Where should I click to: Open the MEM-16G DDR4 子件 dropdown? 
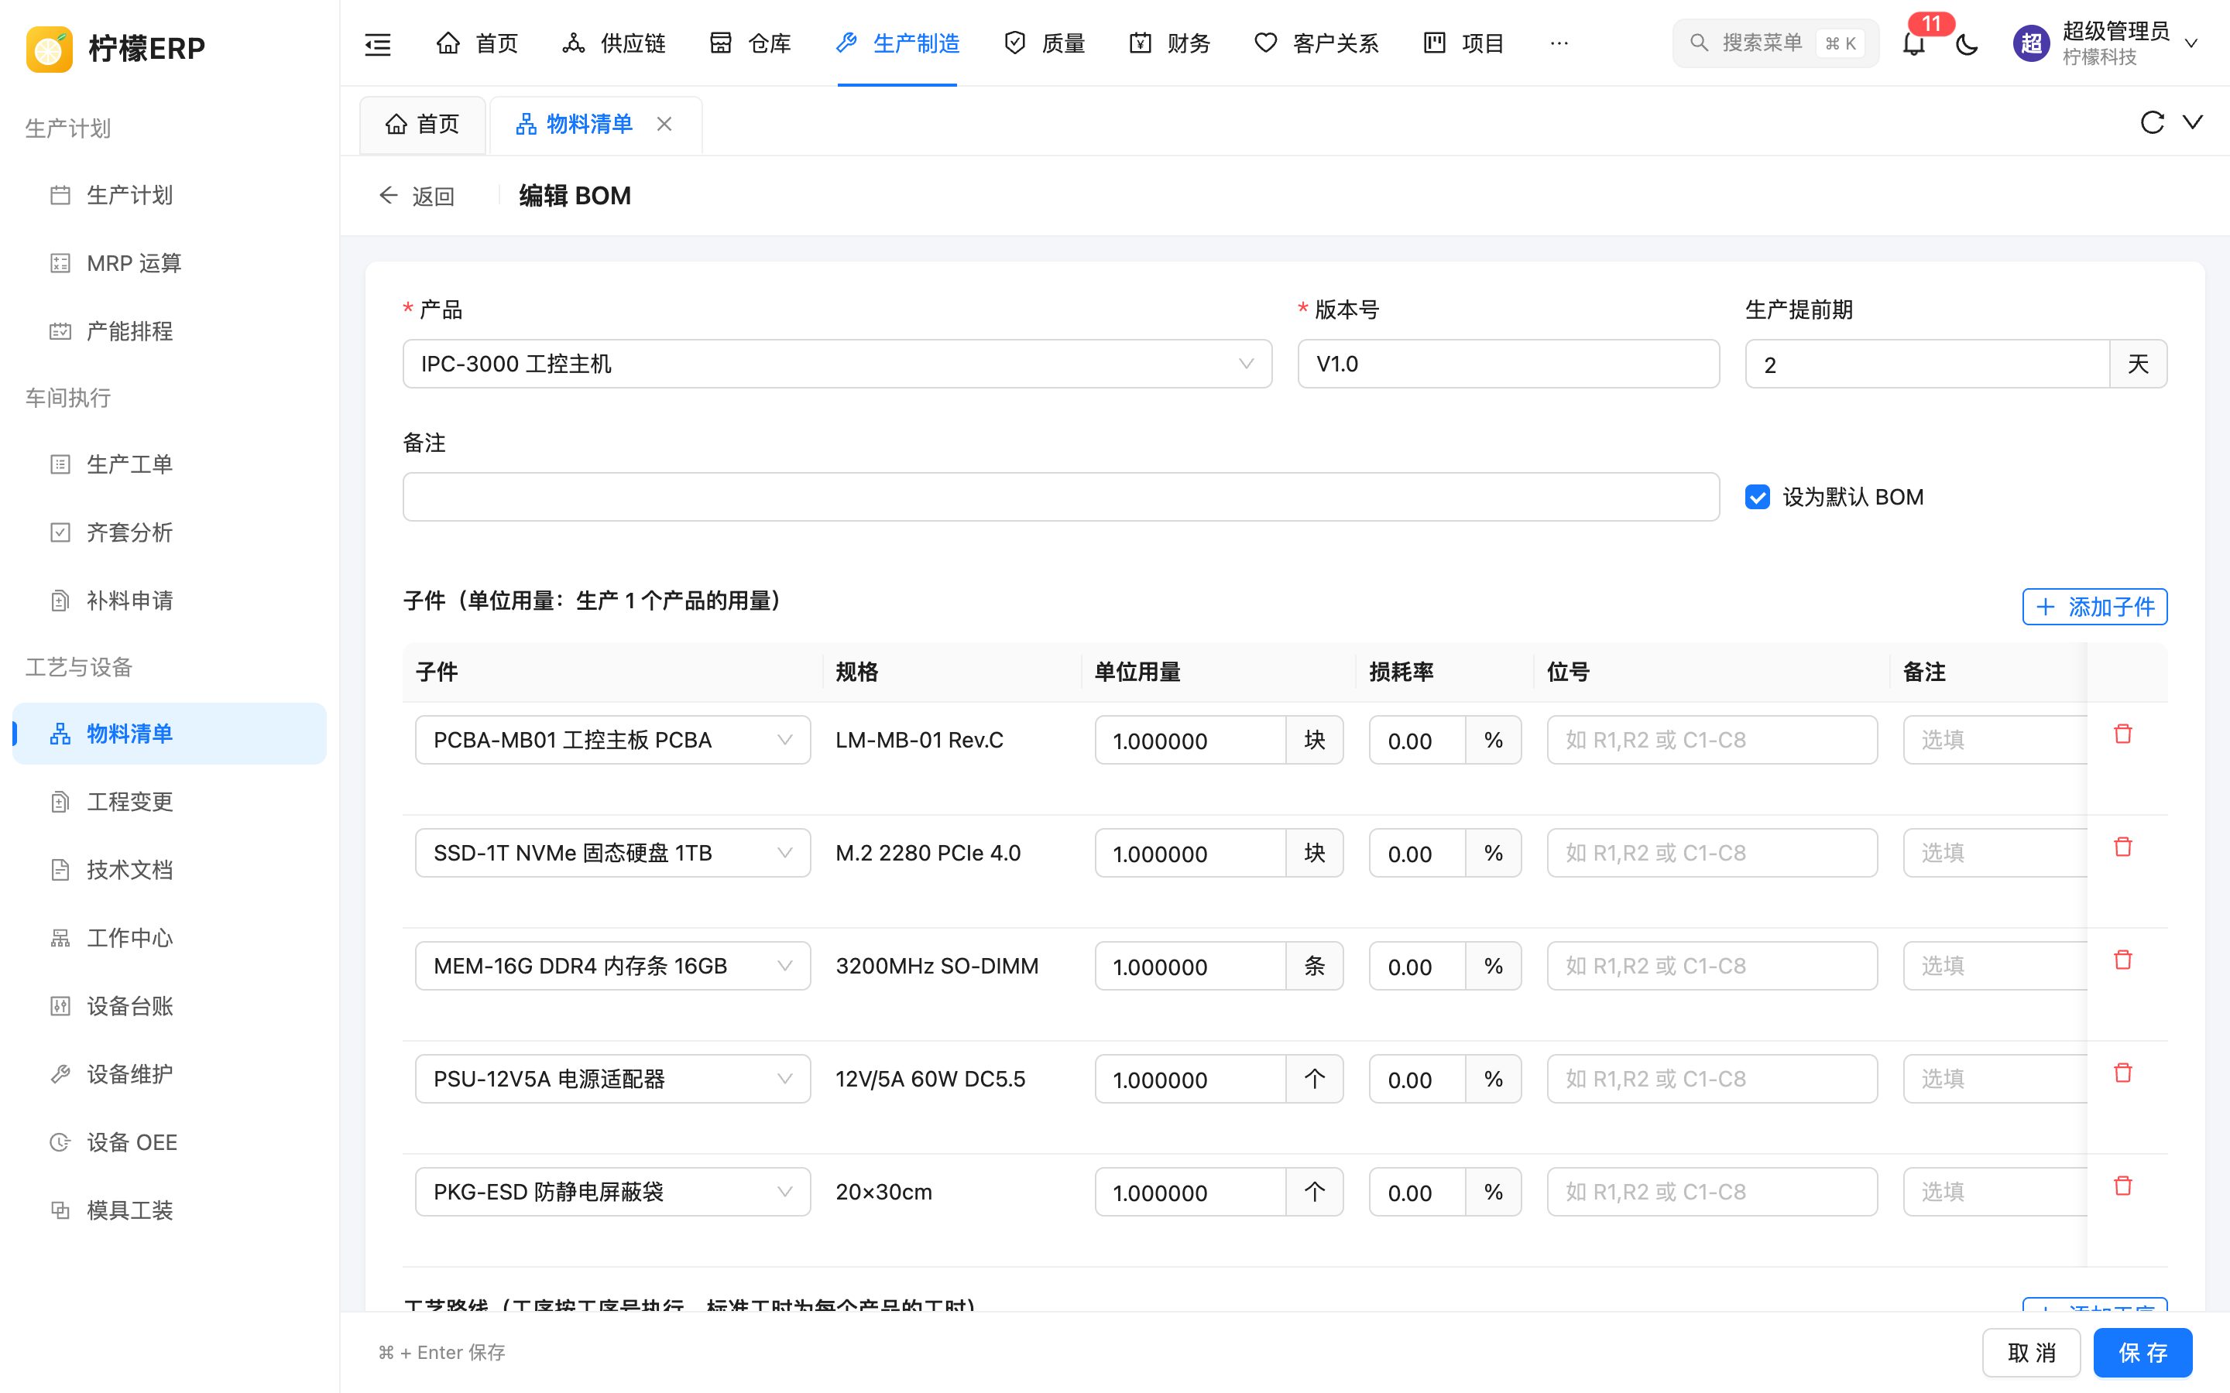tap(612, 966)
